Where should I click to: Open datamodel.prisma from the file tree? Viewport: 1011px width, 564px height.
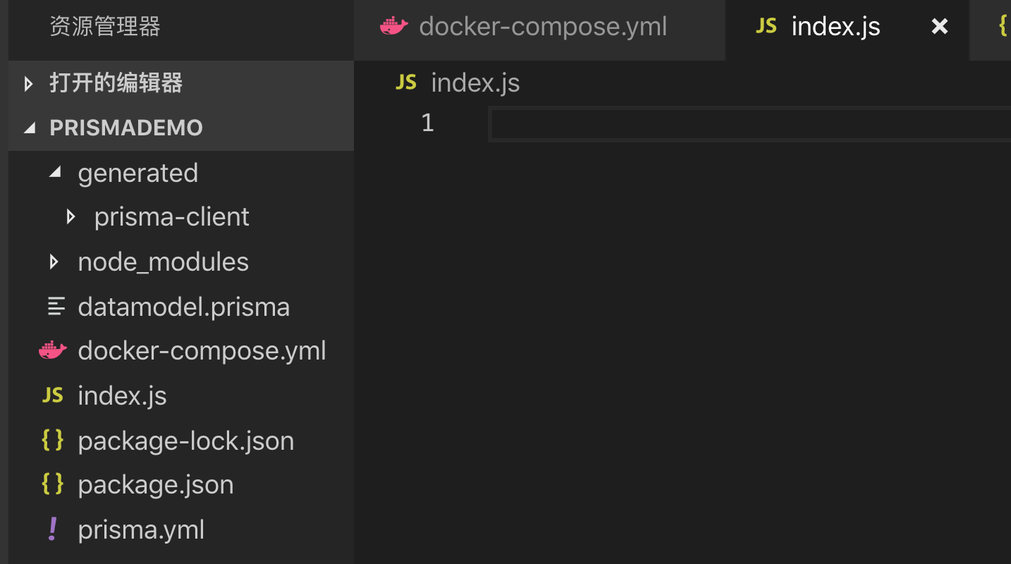183,307
